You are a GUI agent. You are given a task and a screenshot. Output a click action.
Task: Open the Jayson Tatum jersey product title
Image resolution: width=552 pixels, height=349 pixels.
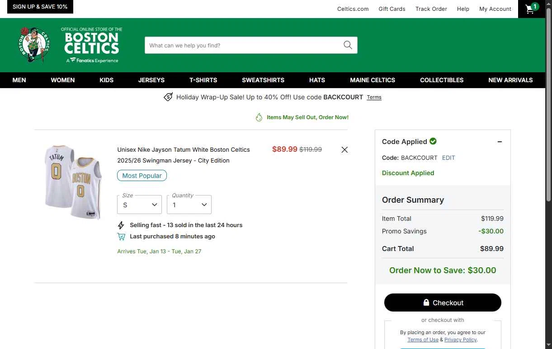pos(184,155)
